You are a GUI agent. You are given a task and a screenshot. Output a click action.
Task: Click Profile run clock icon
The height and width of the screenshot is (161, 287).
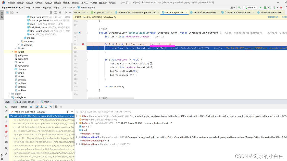coord(274,7)
